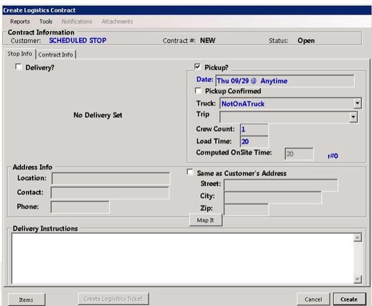Cancel the logistics contract

tap(313, 299)
